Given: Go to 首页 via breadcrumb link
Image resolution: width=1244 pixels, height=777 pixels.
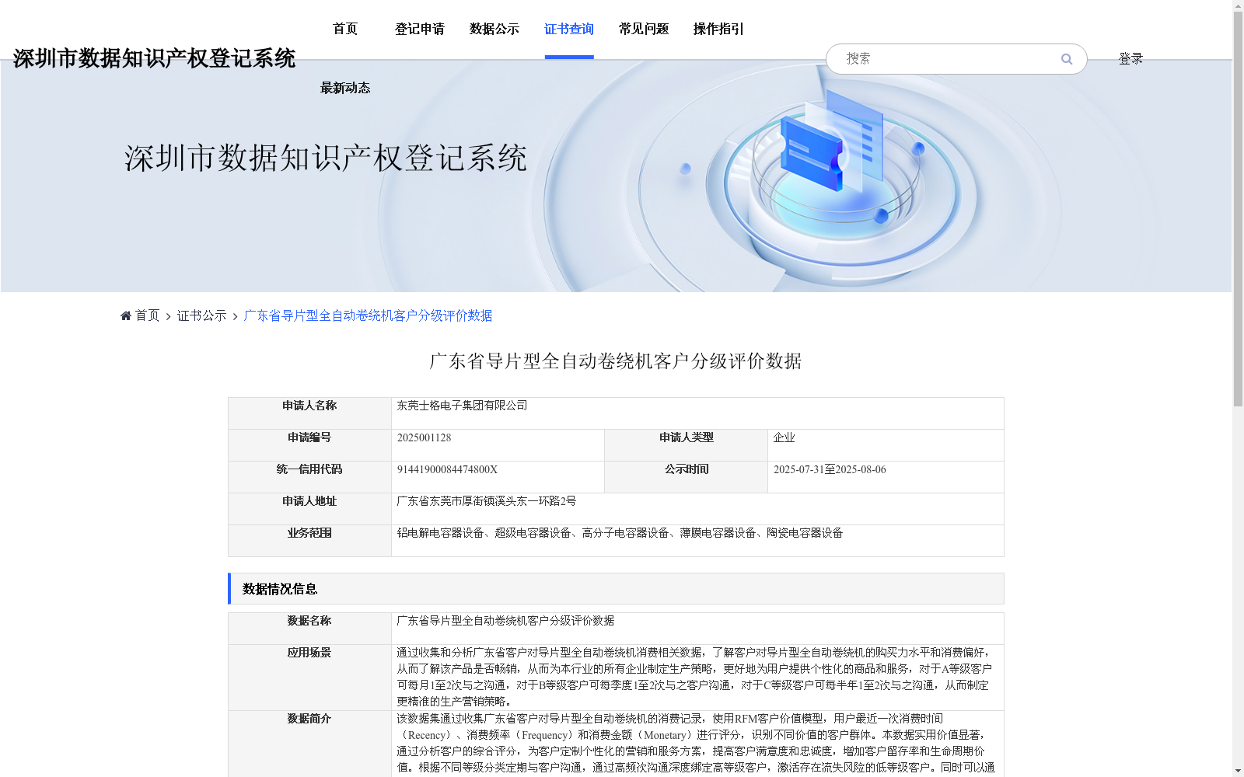Looking at the screenshot, I should (148, 315).
